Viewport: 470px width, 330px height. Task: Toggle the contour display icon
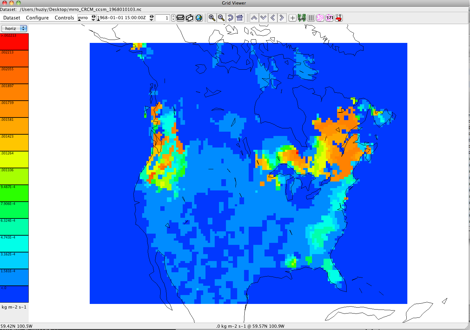(320, 18)
